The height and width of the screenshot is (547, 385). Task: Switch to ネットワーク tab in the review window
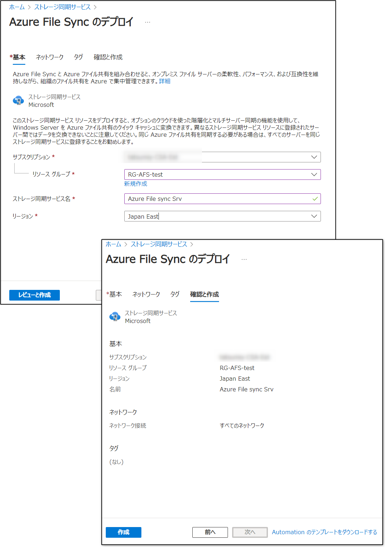[146, 295]
